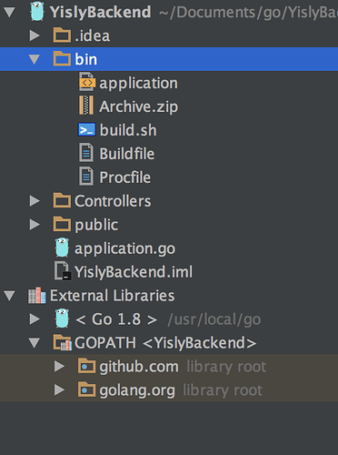Click 'library root' text next to github.com
Image resolution: width=338 pixels, height=455 pixels.
tap(226, 367)
